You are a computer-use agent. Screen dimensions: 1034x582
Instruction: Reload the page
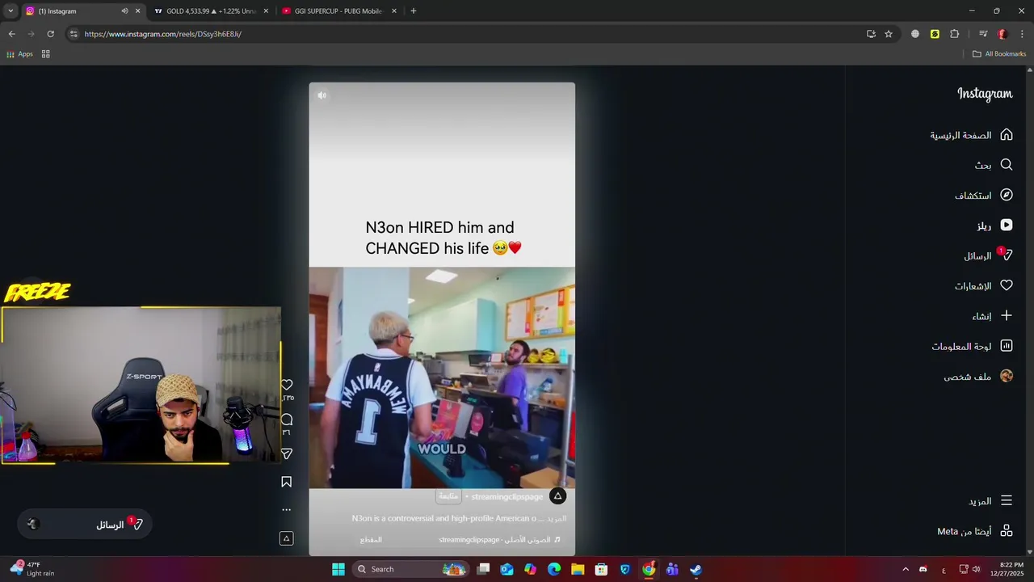pyautogui.click(x=50, y=34)
